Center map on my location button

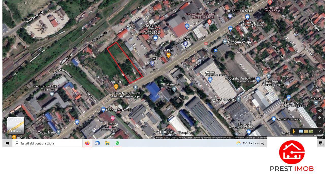319,111
